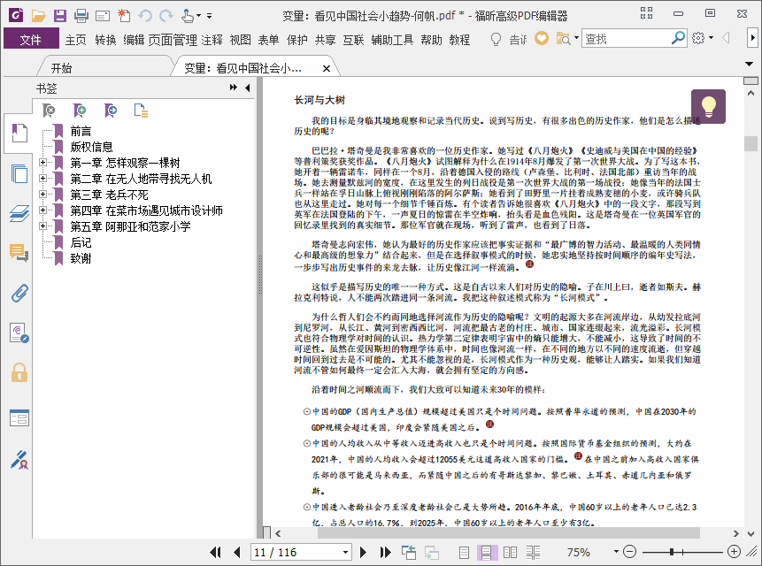The image size is (762, 566).
Task: Expand 第二章 在无人地带寻找无人机 bookmark
Action: click(42, 179)
